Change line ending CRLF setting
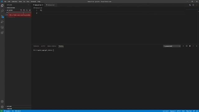This screenshot has height=112, width=199. 183,111
